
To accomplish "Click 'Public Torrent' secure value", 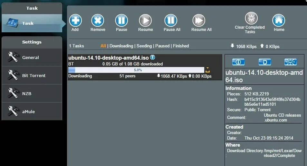I will 257,110.
